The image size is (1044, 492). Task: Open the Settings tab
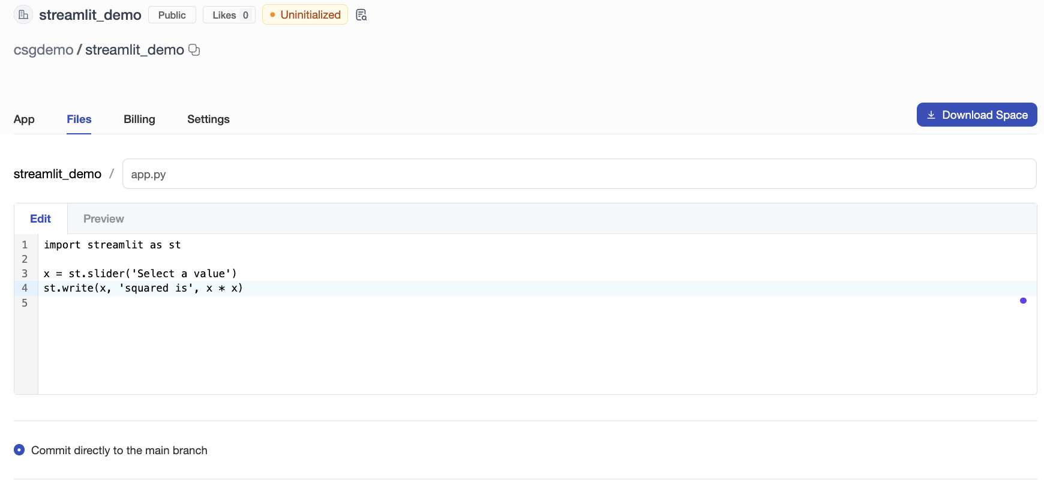[x=208, y=119]
